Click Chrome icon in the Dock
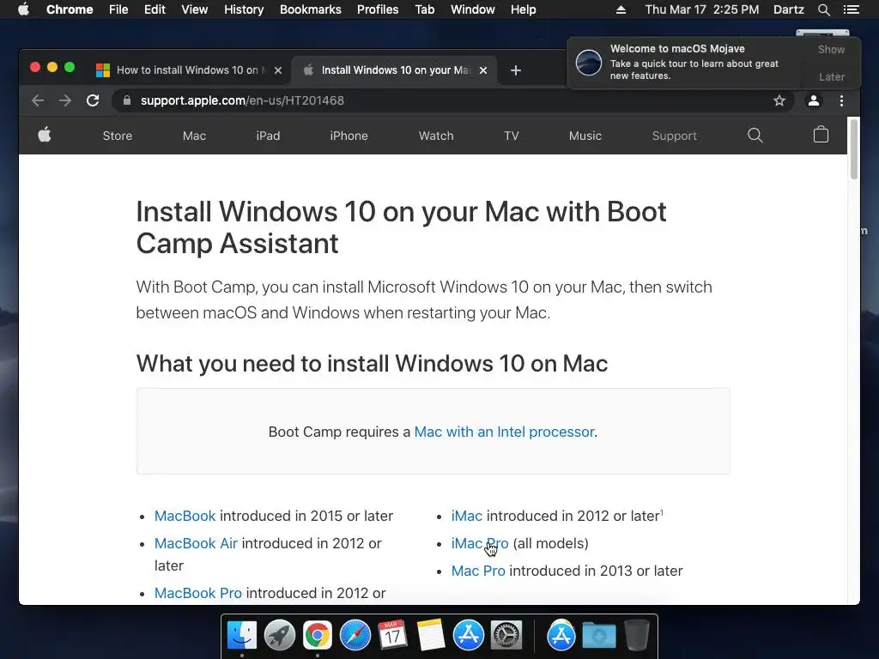Screen dimensions: 879x659 (318, 636)
